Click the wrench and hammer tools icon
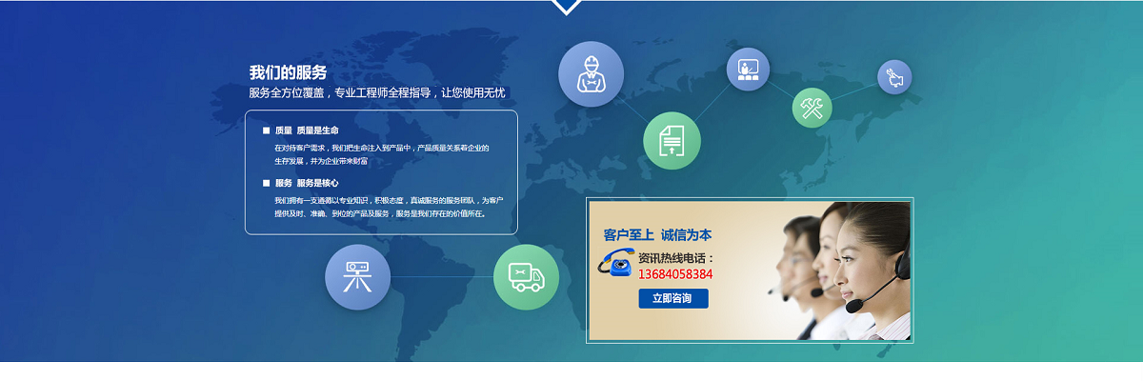This screenshot has width=1143, height=381. [x=812, y=107]
